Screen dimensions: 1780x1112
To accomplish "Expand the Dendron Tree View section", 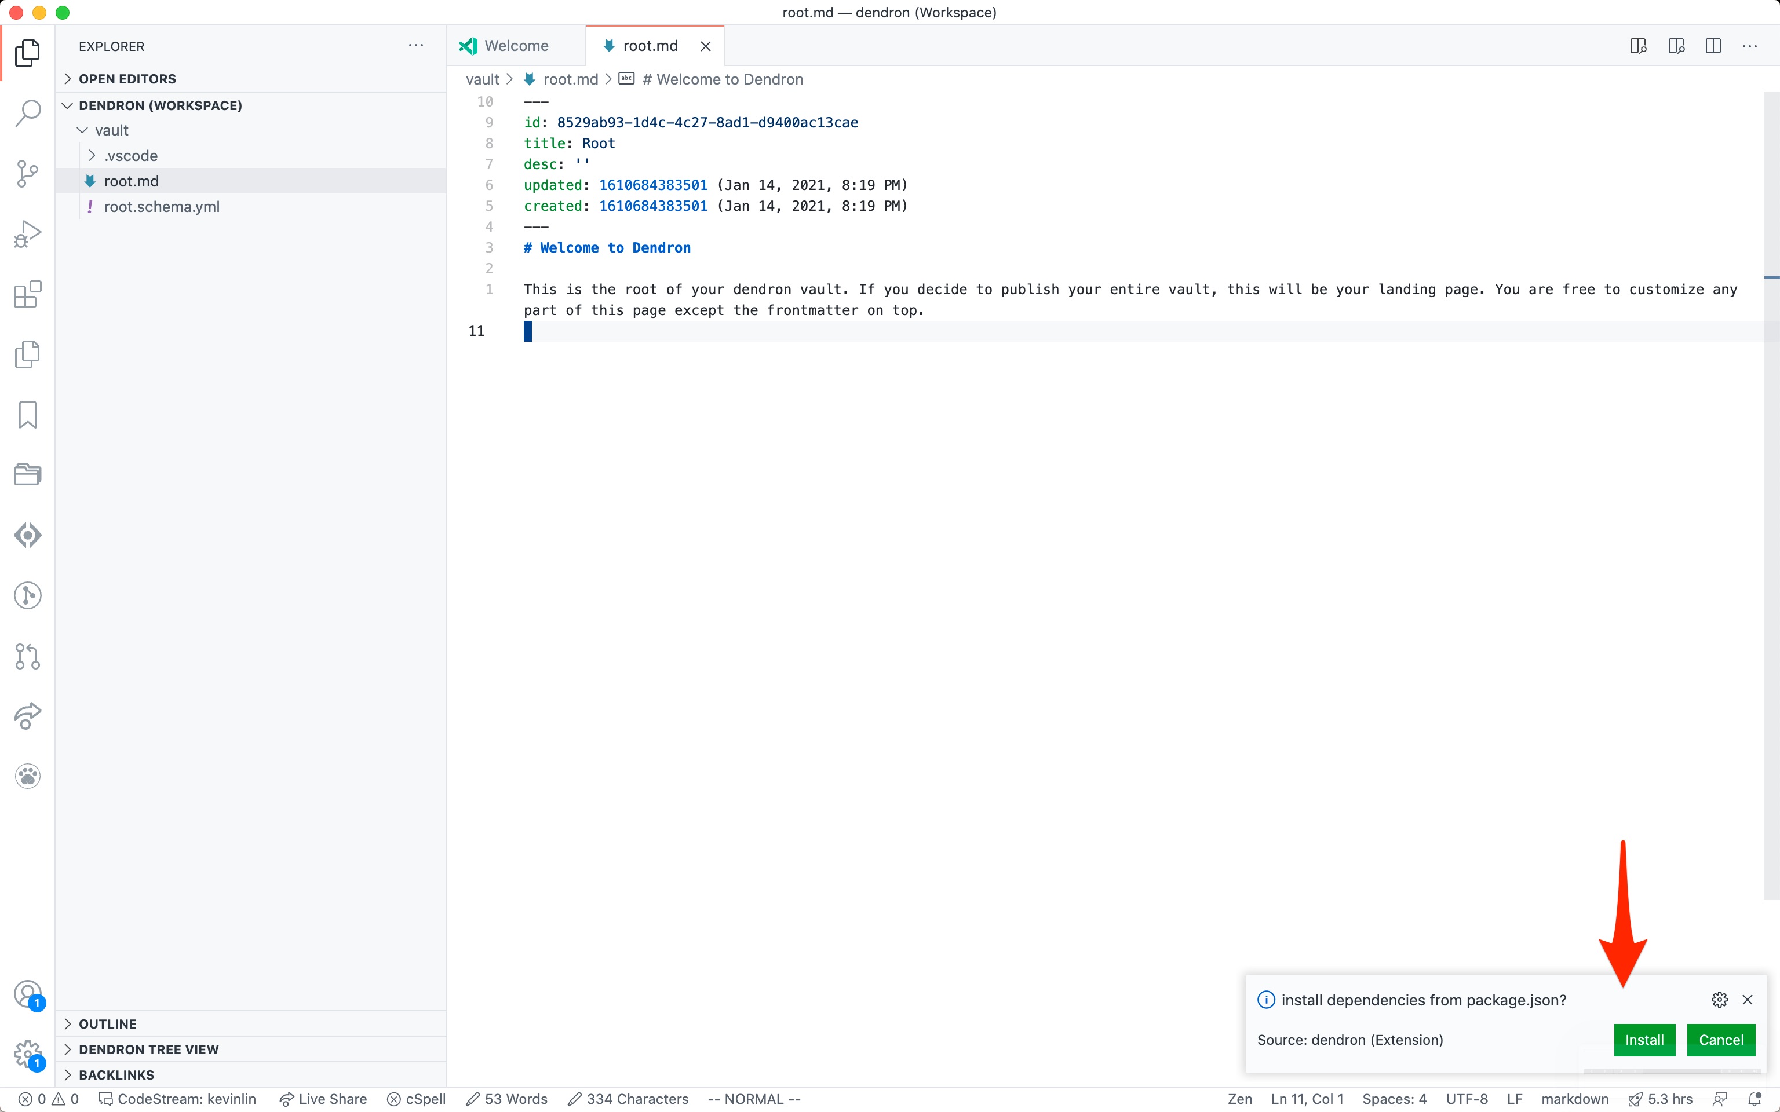I will pyautogui.click(x=250, y=1049).
